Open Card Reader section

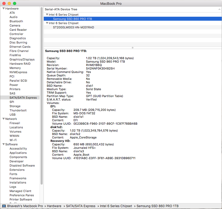18,30
